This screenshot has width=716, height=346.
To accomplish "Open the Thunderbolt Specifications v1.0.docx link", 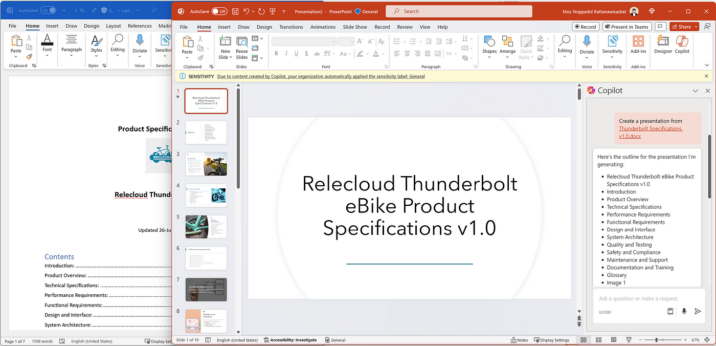I will (650, 132).
